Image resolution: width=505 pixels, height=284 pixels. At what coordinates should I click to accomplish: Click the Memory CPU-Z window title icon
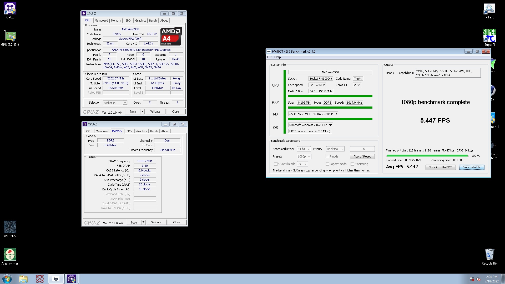[85, 124]
